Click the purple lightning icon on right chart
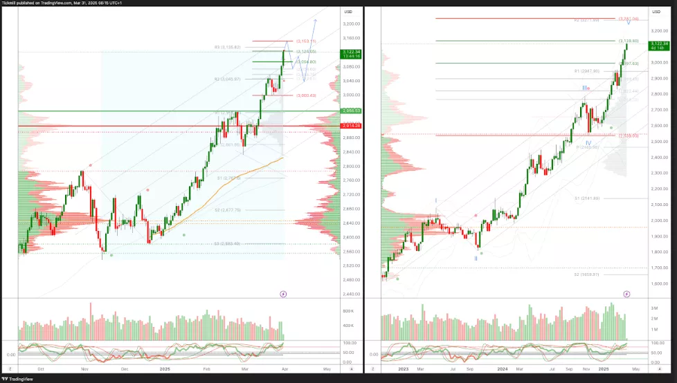This screenshot has height=383, width=677. click(627, 294)
